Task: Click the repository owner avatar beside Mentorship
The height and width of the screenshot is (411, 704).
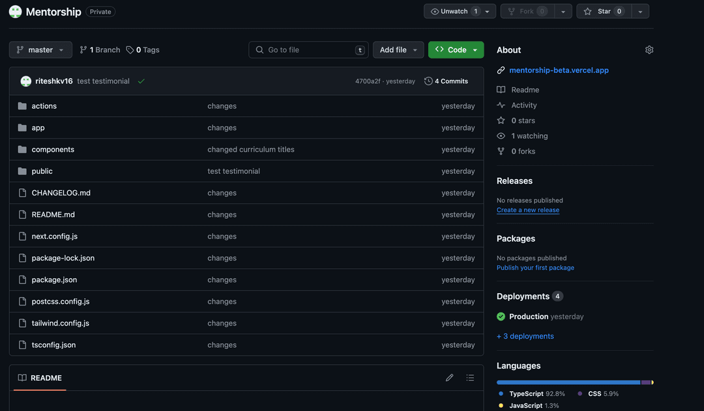Action: 15,12
